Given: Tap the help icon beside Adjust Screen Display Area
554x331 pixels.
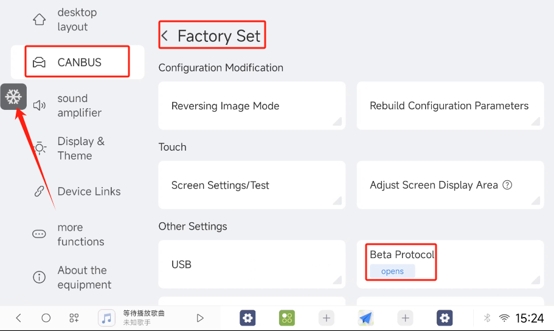Looking at the screenshot, I should point(507,185).
